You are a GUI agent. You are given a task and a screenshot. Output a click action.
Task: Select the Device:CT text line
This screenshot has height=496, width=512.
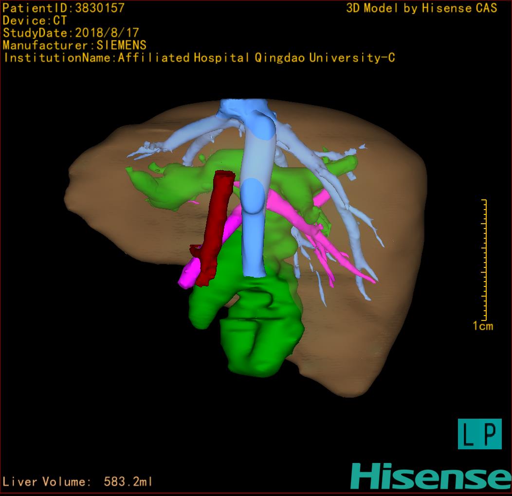click(35, 20)
